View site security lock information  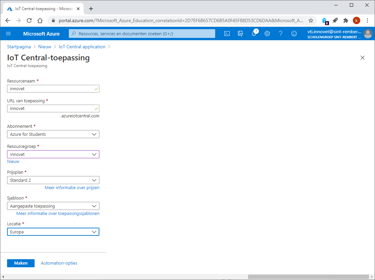[x=53, y=20]
